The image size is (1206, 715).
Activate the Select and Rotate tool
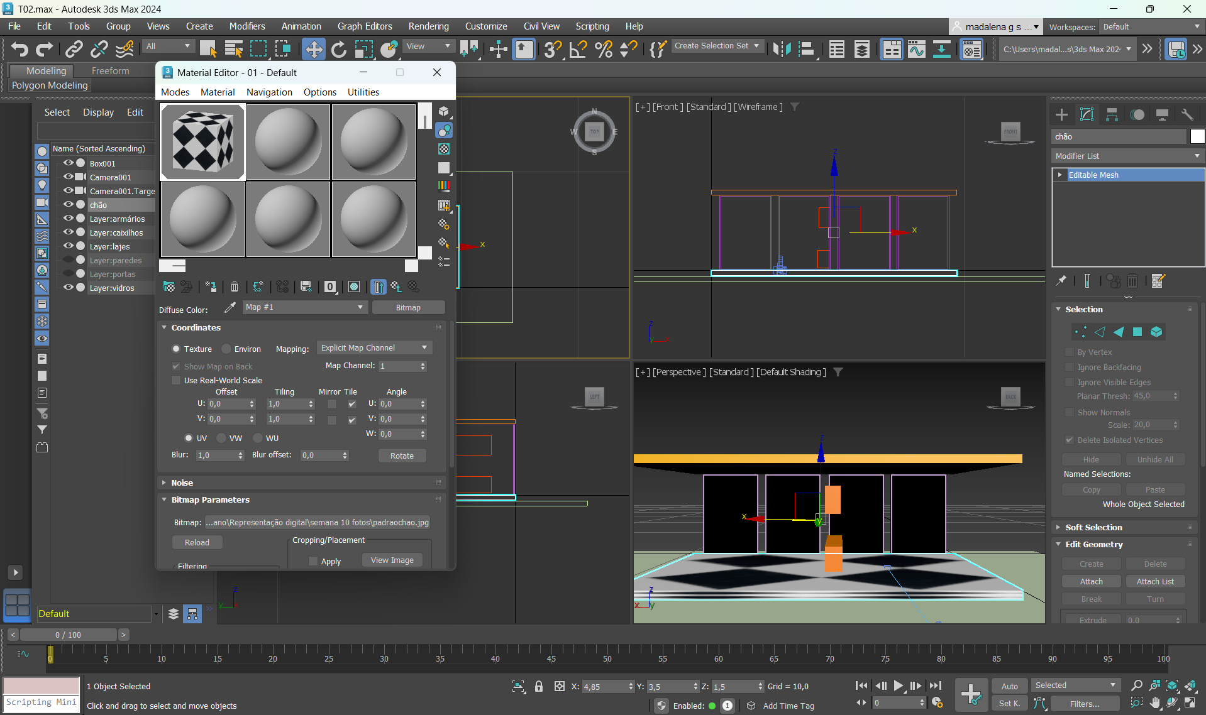pos(338,49)
